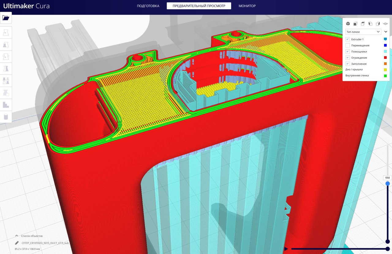Switch to top camera view
The image size is (392, 254).
coord(363,24)
